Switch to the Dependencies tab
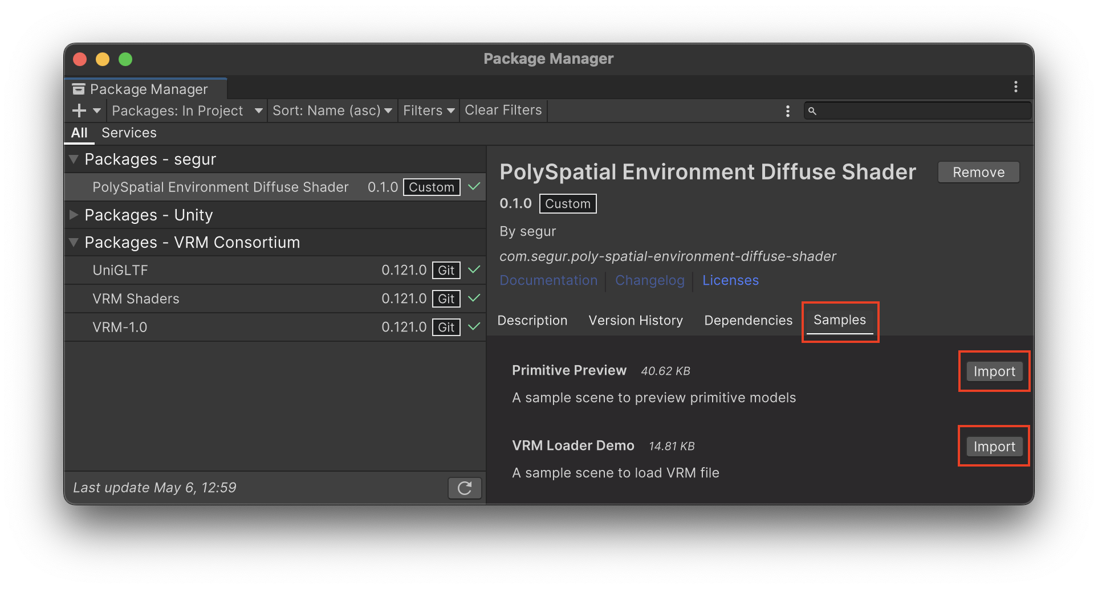The image size is (1098, 589). pos(748,320)
